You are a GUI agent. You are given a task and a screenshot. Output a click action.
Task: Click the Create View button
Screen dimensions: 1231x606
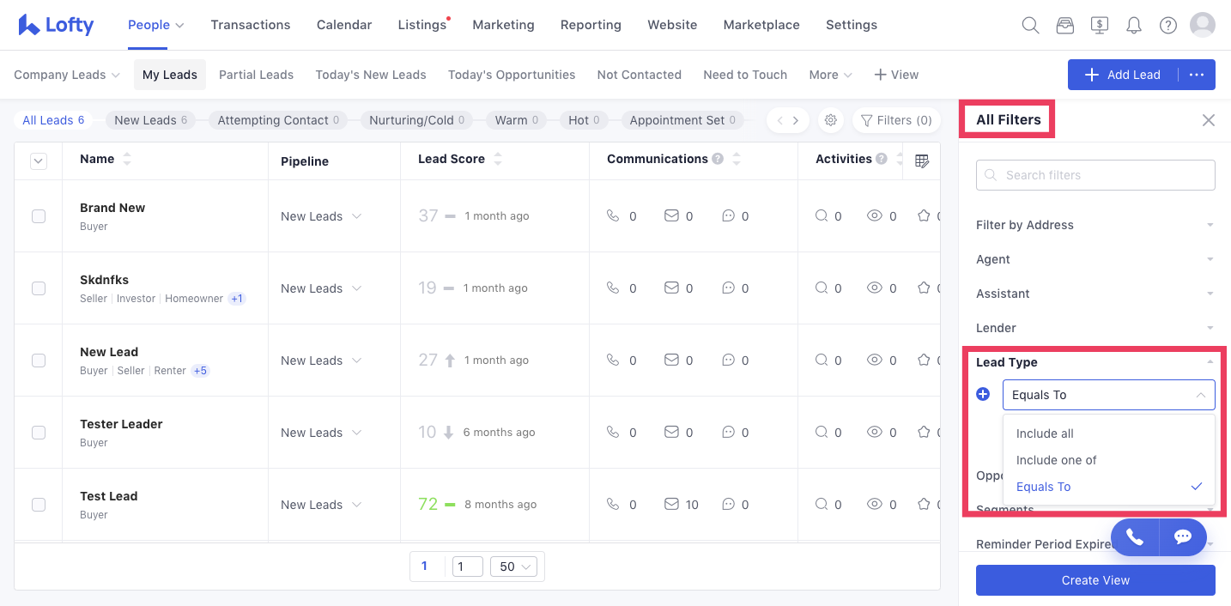pyautogui.click(x=1095, y=580)
